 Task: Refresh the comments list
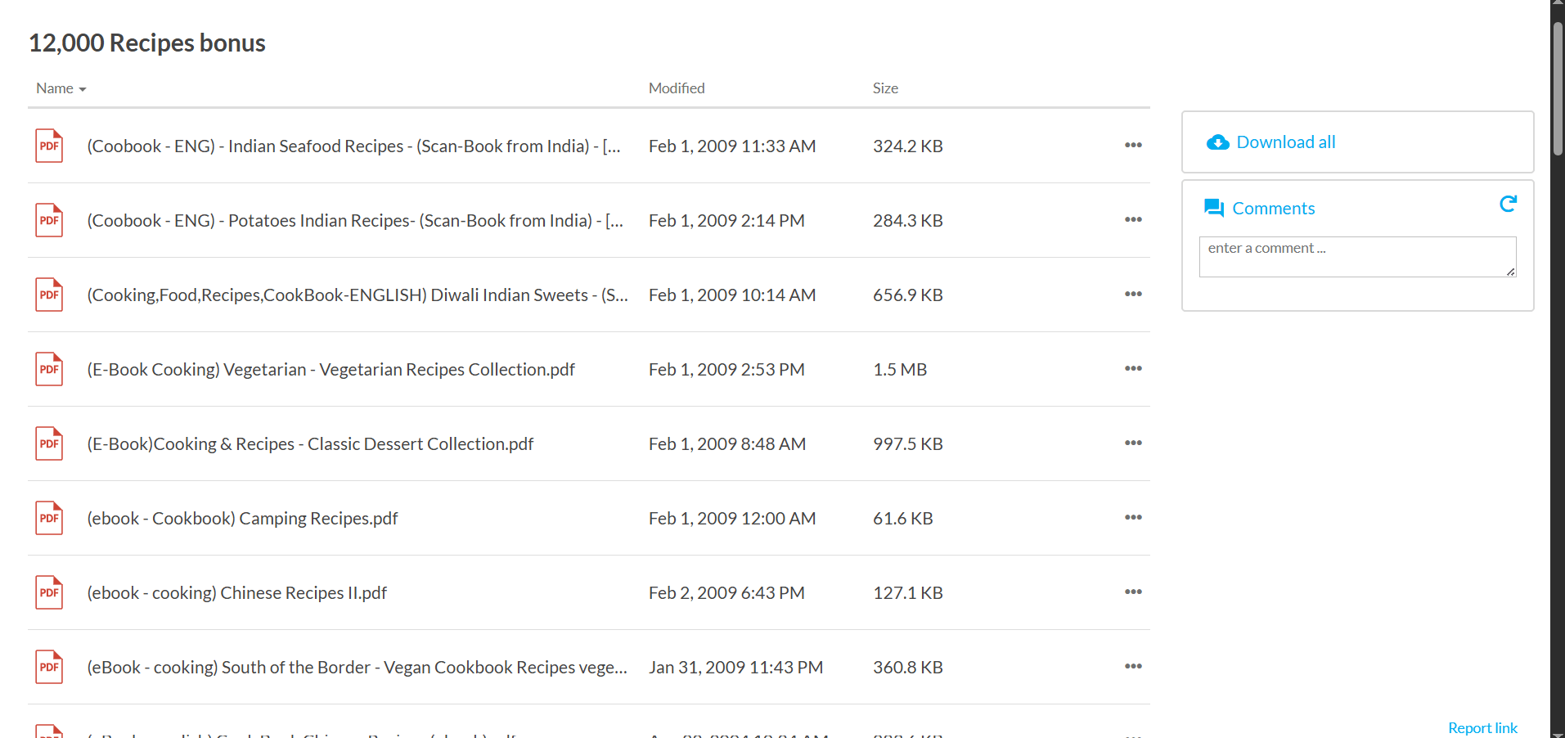[x=1508, y=204]
